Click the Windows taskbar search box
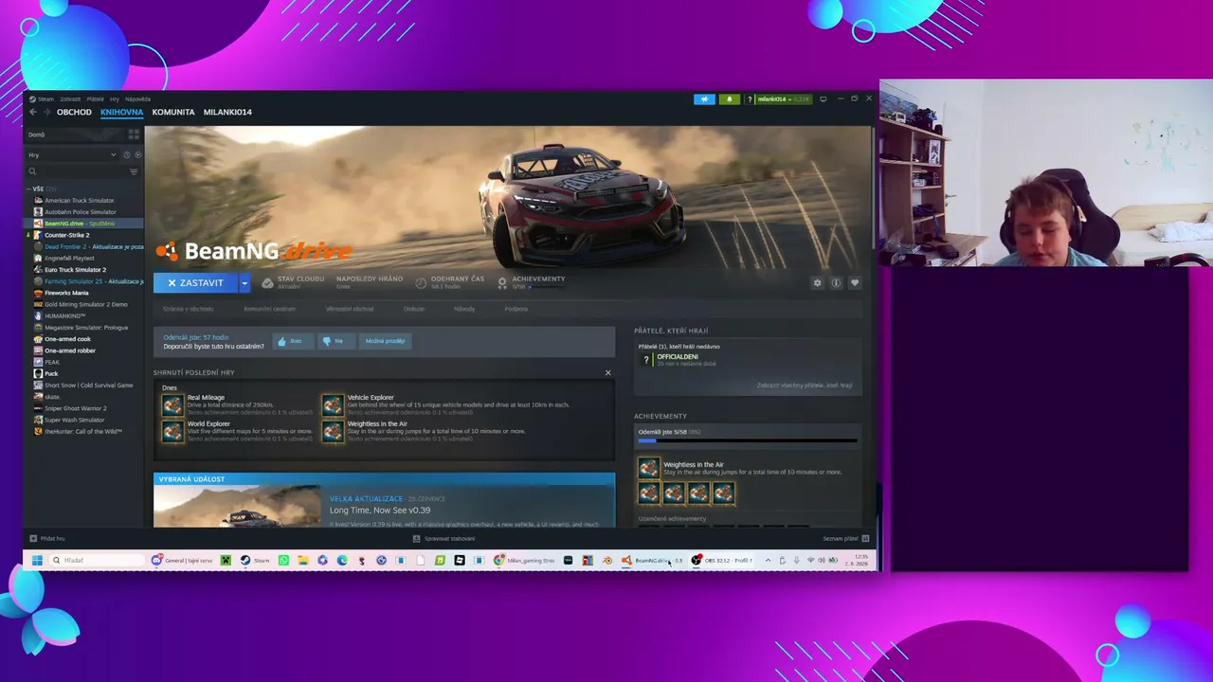1213x682 pixels. pos(97,560)
